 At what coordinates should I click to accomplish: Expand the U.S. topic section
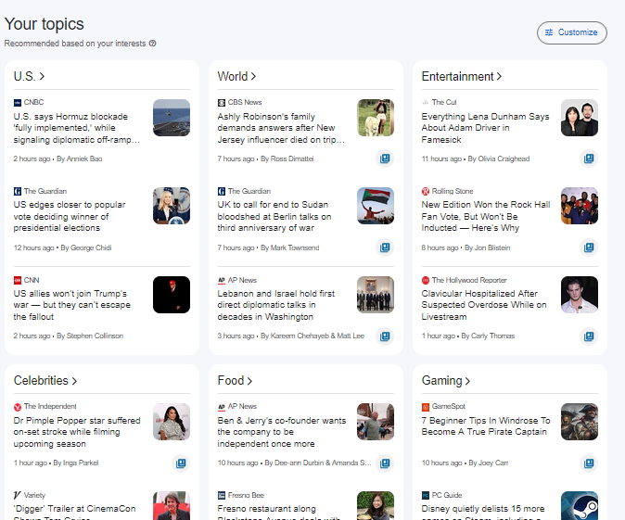pyautogui.click(x=29, y=76)
